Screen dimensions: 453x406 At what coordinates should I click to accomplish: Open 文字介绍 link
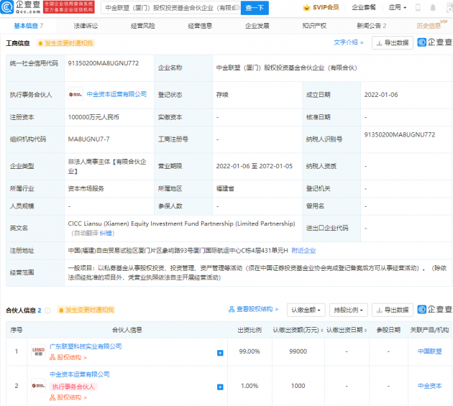click(x=349, y=42)
